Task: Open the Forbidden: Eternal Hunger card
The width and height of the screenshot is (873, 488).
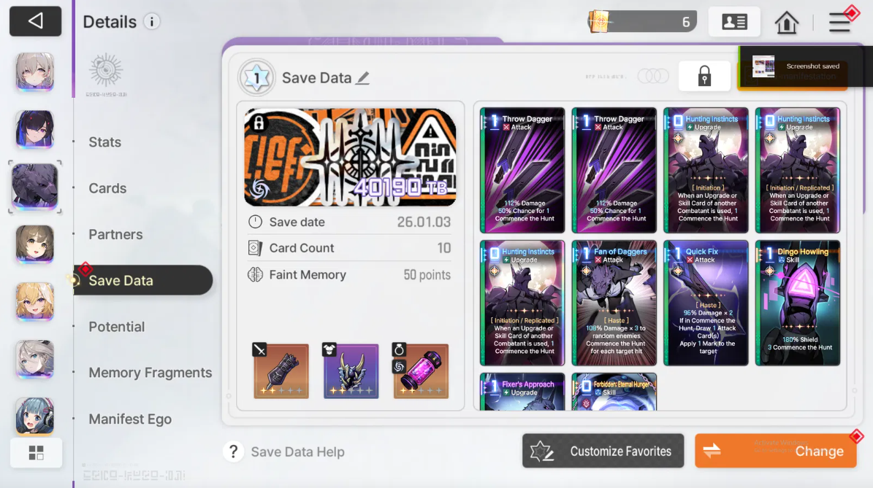Action: 614,392
